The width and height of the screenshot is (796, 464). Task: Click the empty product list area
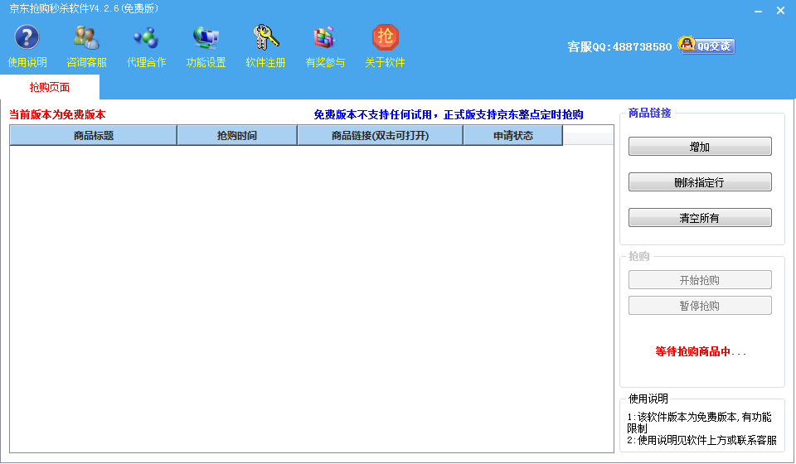click(x=311, y=298)
